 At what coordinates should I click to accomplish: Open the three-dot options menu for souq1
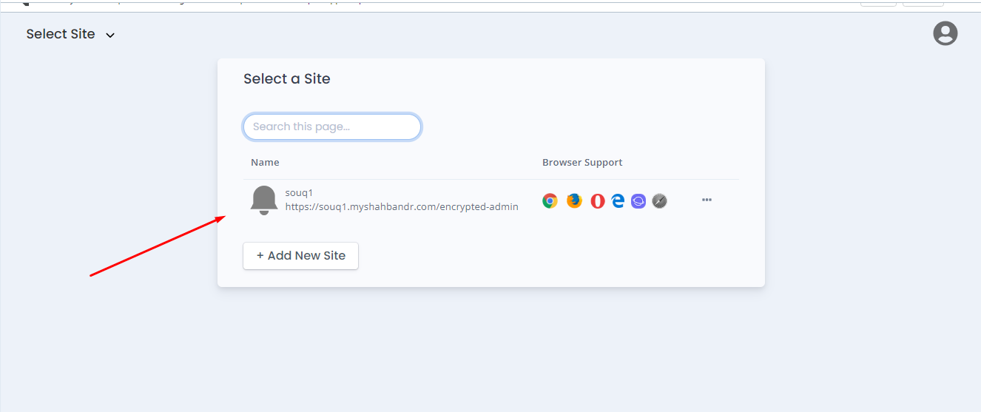707,200
